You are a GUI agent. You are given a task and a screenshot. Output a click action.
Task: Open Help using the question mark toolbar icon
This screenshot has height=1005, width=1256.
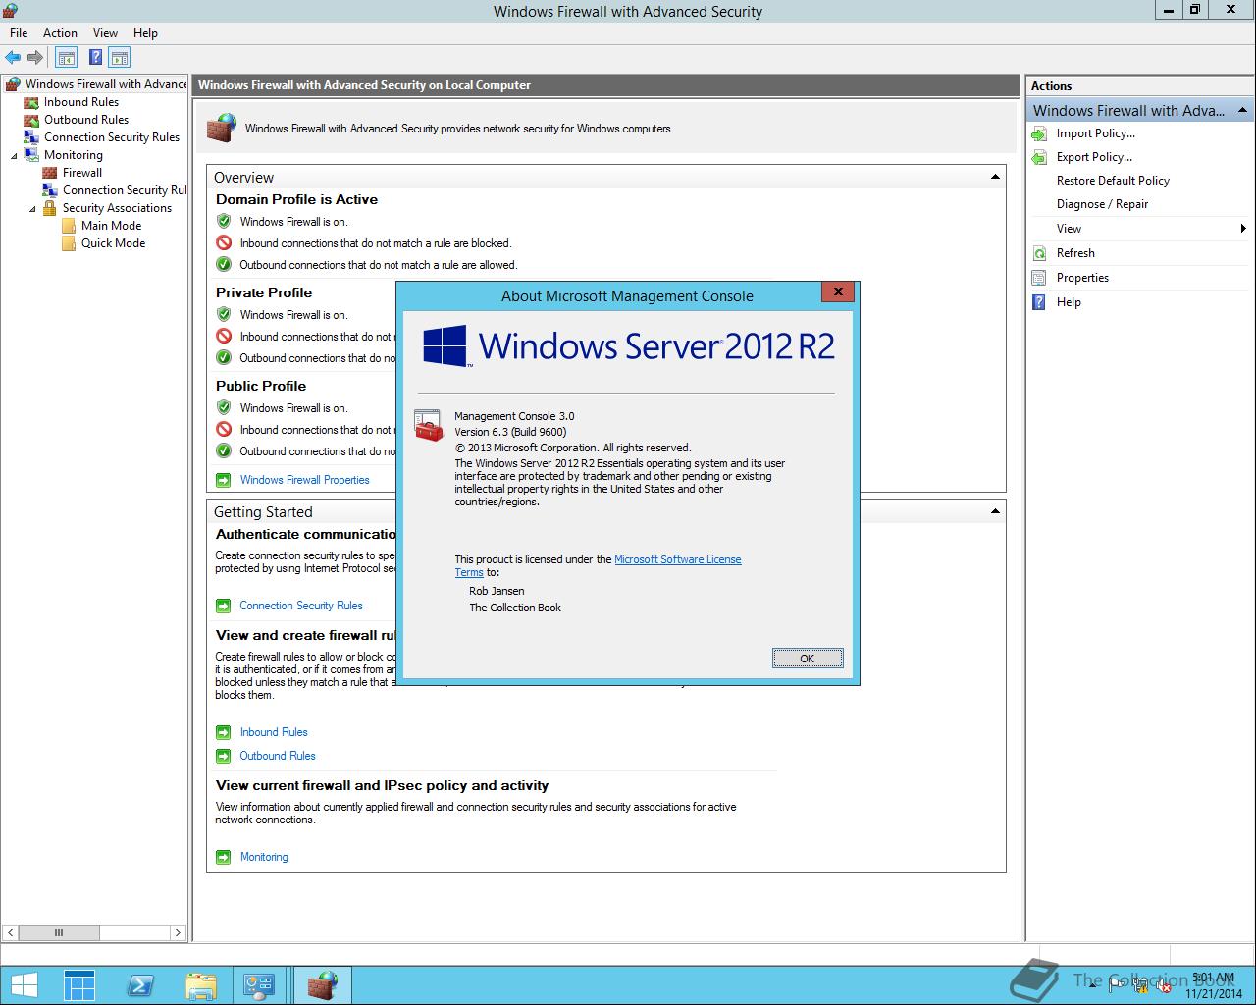pos(95,57)
